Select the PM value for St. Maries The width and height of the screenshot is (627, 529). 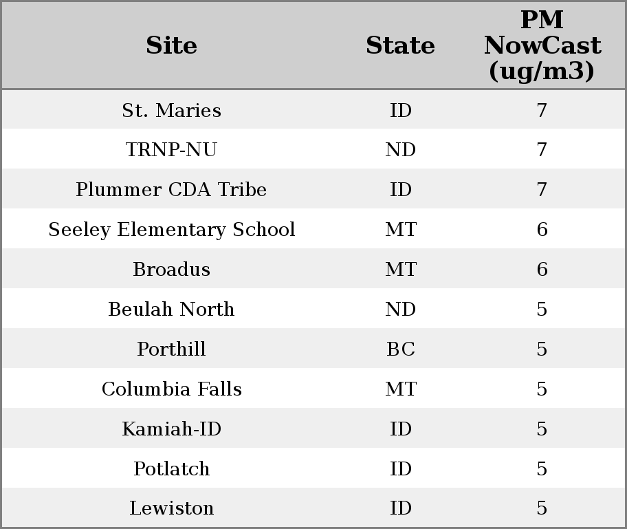pyautogui.click(x=542, y=110)
